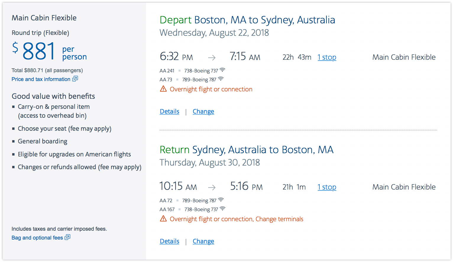Click the return arrow between 10:15 AM and 5:16 PM
The width and height of the screenshot is (453, 262).
[212, 187]
